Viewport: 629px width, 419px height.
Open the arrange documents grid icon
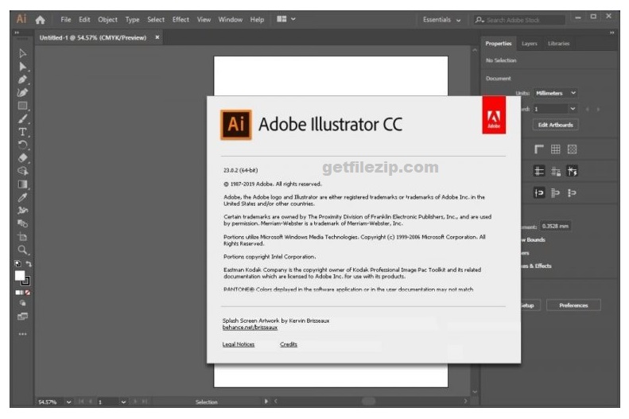click(x=281, y=19)
